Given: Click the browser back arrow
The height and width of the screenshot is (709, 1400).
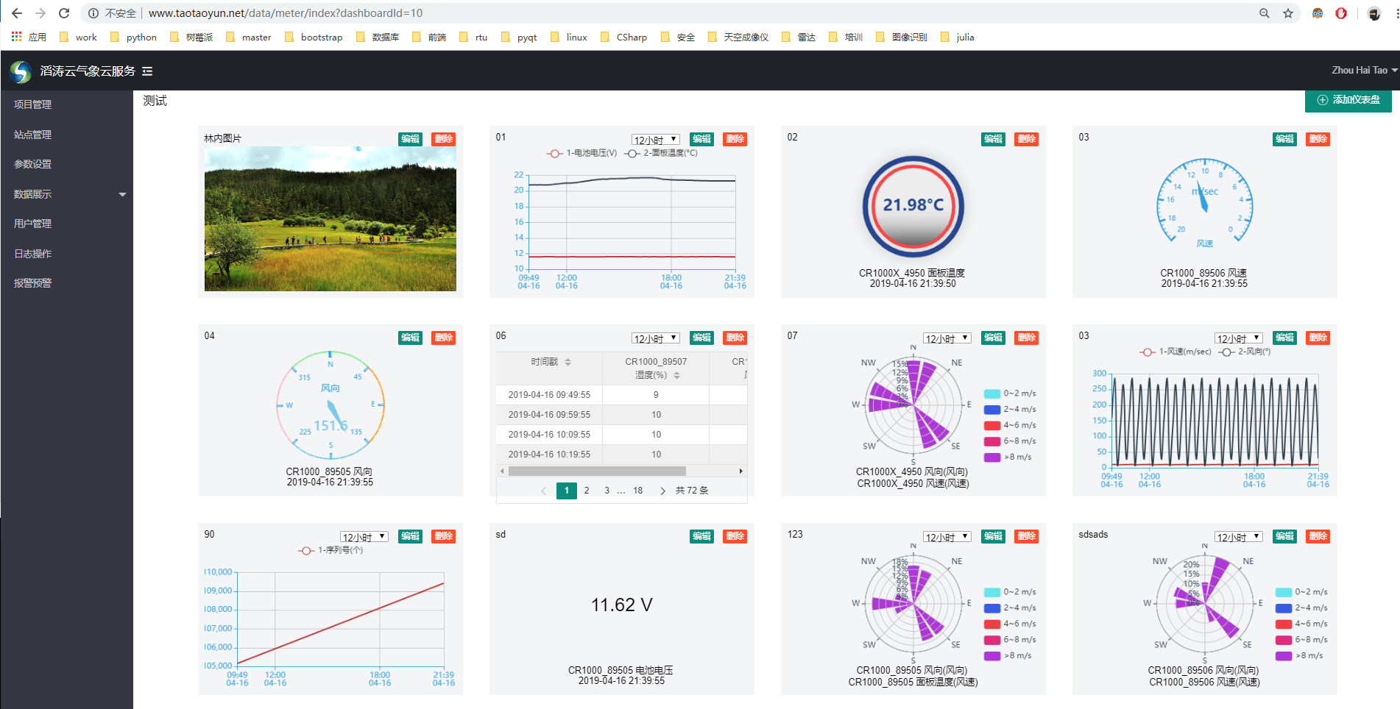Looking at the screenshot, I should click(17, 13).
